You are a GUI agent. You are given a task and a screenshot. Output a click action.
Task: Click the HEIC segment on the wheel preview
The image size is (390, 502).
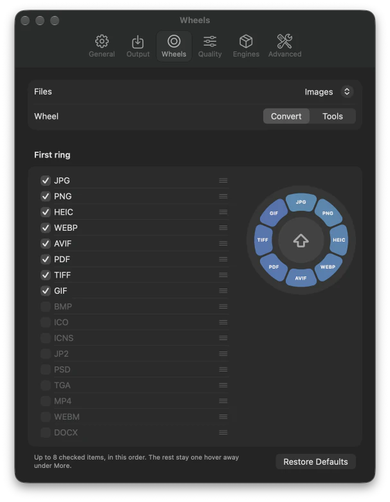339,240
